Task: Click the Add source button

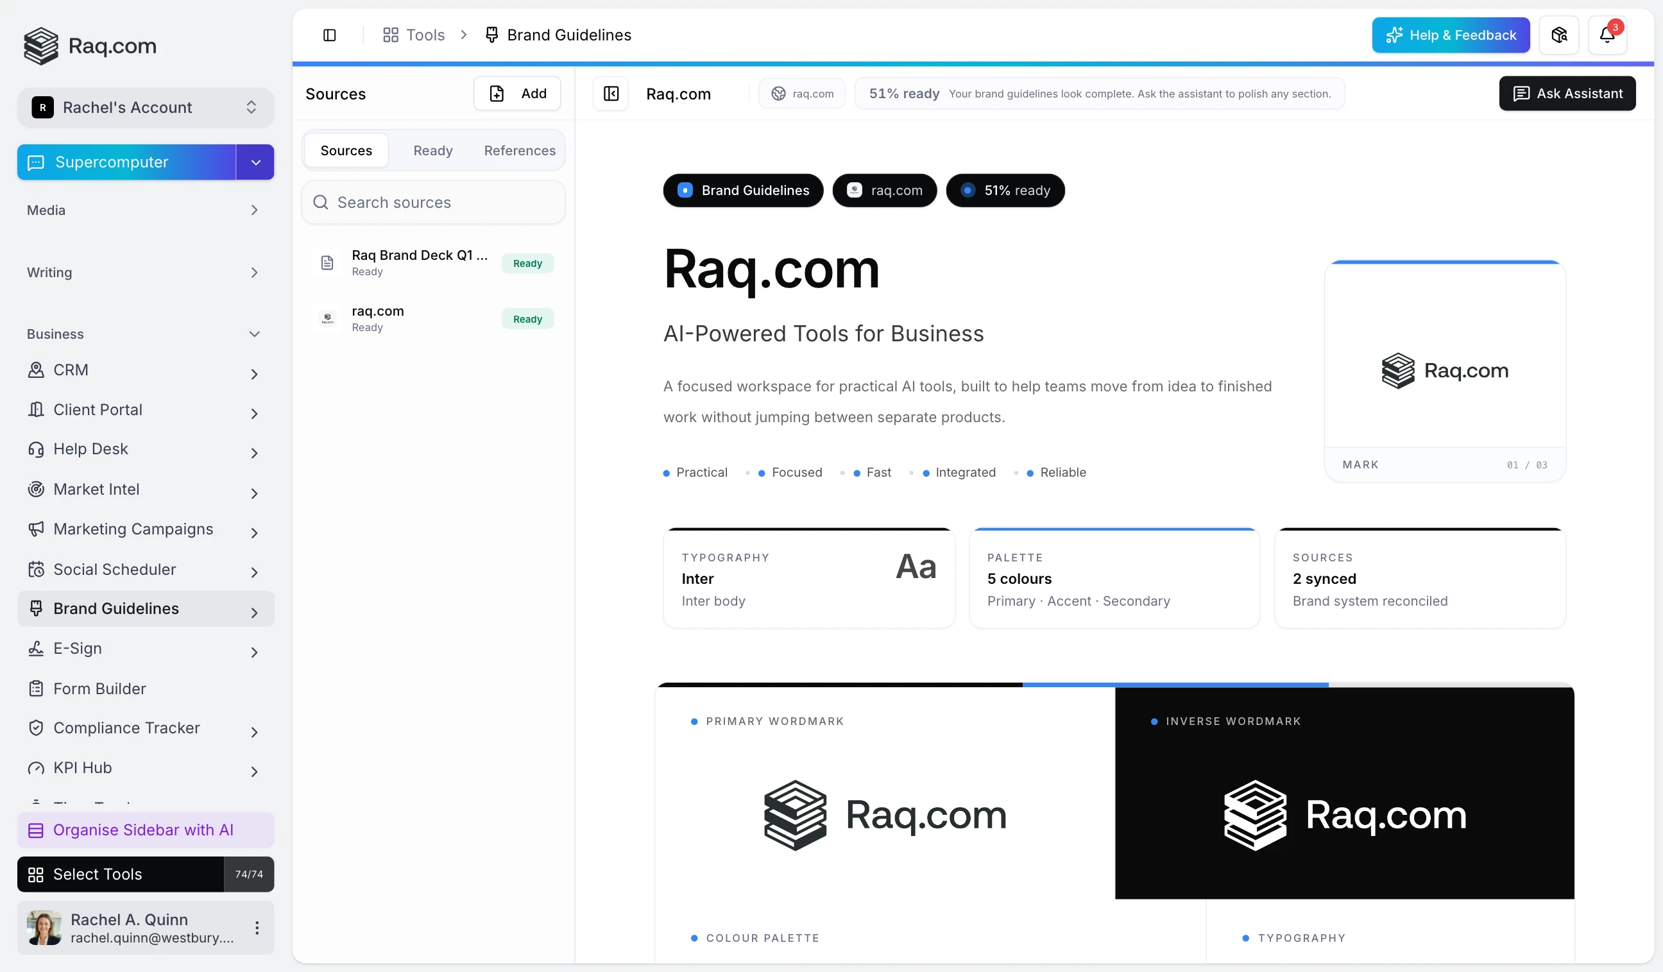Action: 517,94
